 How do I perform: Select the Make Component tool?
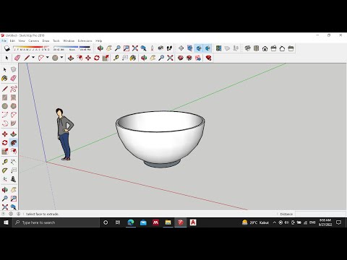(x=13, y=69)
